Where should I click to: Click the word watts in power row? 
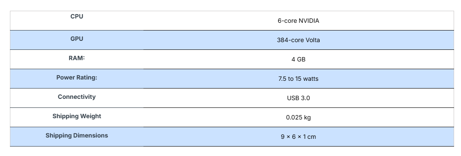[x=311, y=79]
